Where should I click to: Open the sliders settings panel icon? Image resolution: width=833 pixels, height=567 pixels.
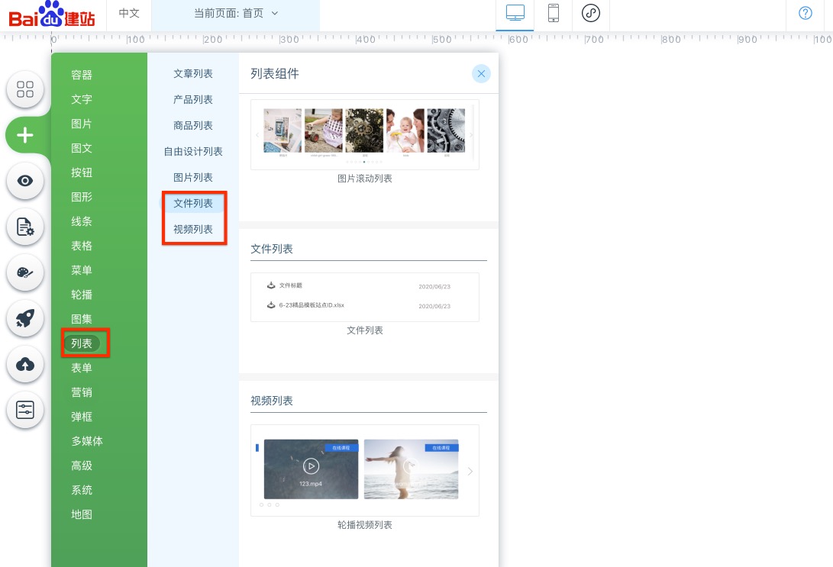[x=25, y=410]
